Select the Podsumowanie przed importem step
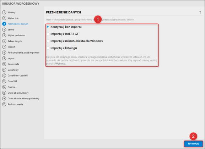This screenshot has height=149, width=205. tap(23, 53)
